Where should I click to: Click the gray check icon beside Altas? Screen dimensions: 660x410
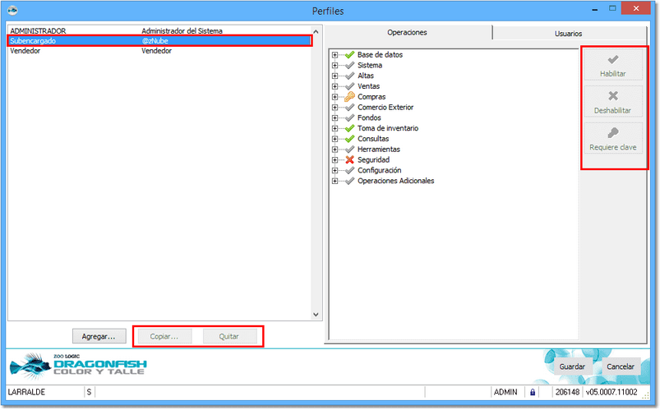click(x=349, y=76)
